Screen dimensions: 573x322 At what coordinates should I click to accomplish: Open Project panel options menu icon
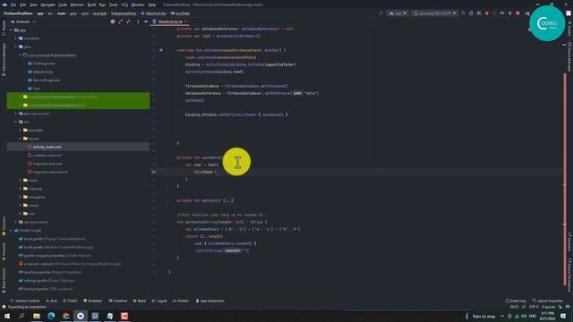(x=138, y=21)
